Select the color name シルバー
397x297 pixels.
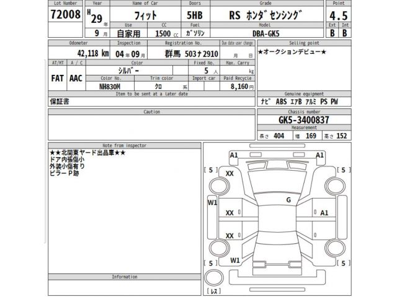coord(128,71)
